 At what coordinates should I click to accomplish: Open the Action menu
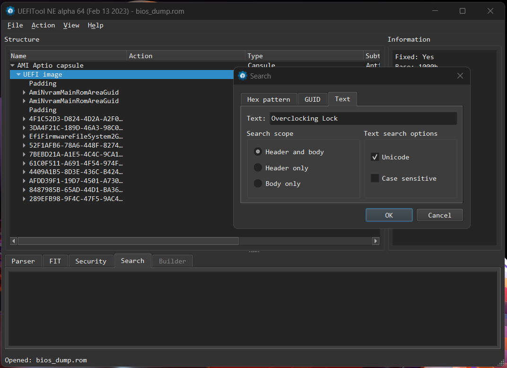(44, 25)
